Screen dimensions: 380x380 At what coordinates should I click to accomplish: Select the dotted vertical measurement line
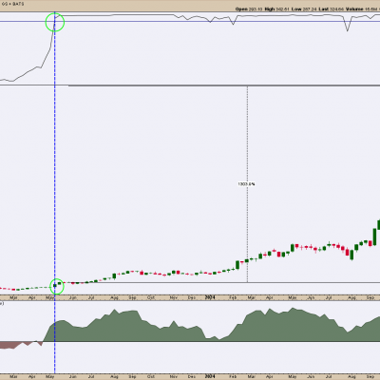(247, 183)
